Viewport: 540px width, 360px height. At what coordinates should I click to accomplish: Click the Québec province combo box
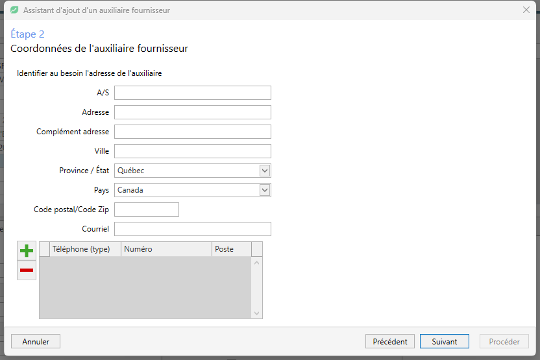click(x=193, y=171)
